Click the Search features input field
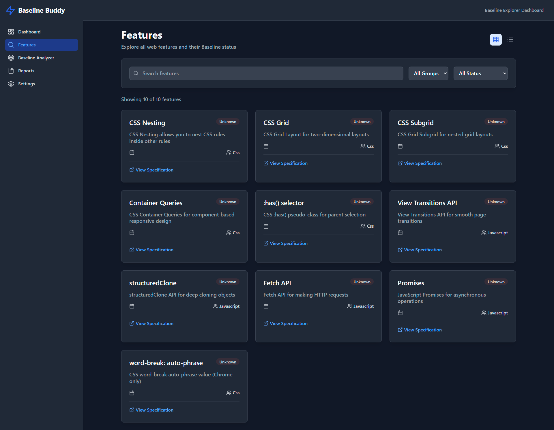Image resolution: width=554 pixels, height=430 pixels. pos(265,73)
